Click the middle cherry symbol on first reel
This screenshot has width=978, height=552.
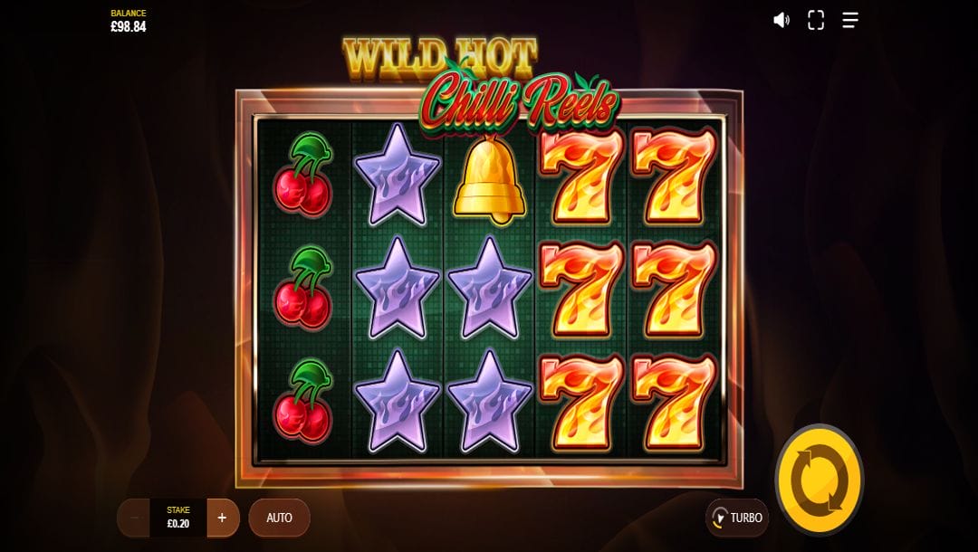[303, 289]
